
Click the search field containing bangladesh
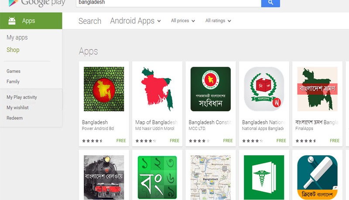coord(168,3)
